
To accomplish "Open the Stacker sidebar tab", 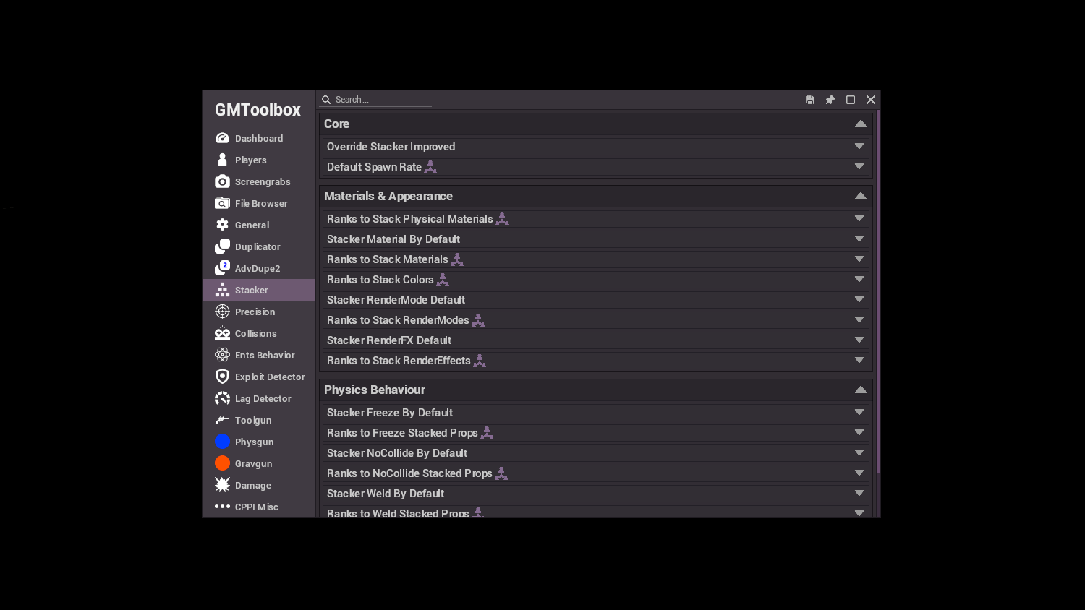I will (259, 290).
